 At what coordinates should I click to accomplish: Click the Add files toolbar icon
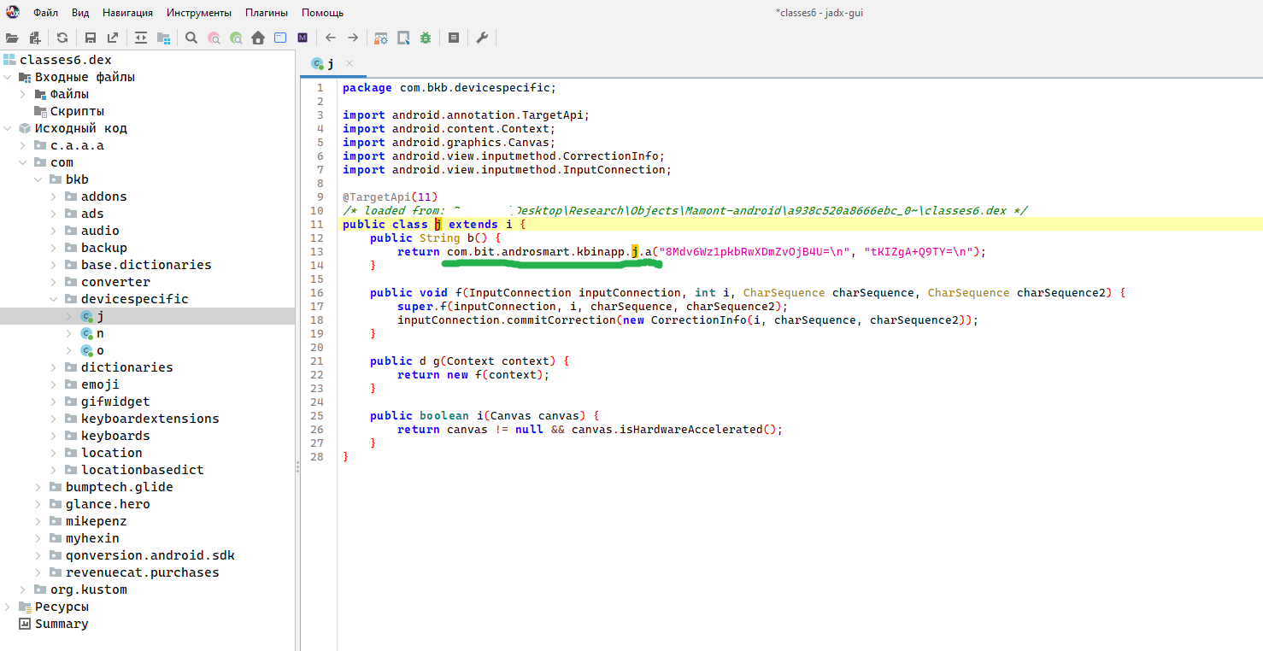point(35,38)
